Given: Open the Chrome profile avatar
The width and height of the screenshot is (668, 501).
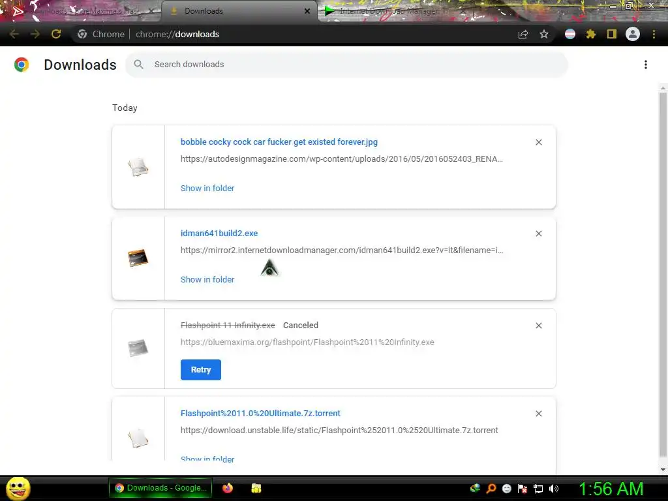Looking at the screenshot, I should coord(633,34).
